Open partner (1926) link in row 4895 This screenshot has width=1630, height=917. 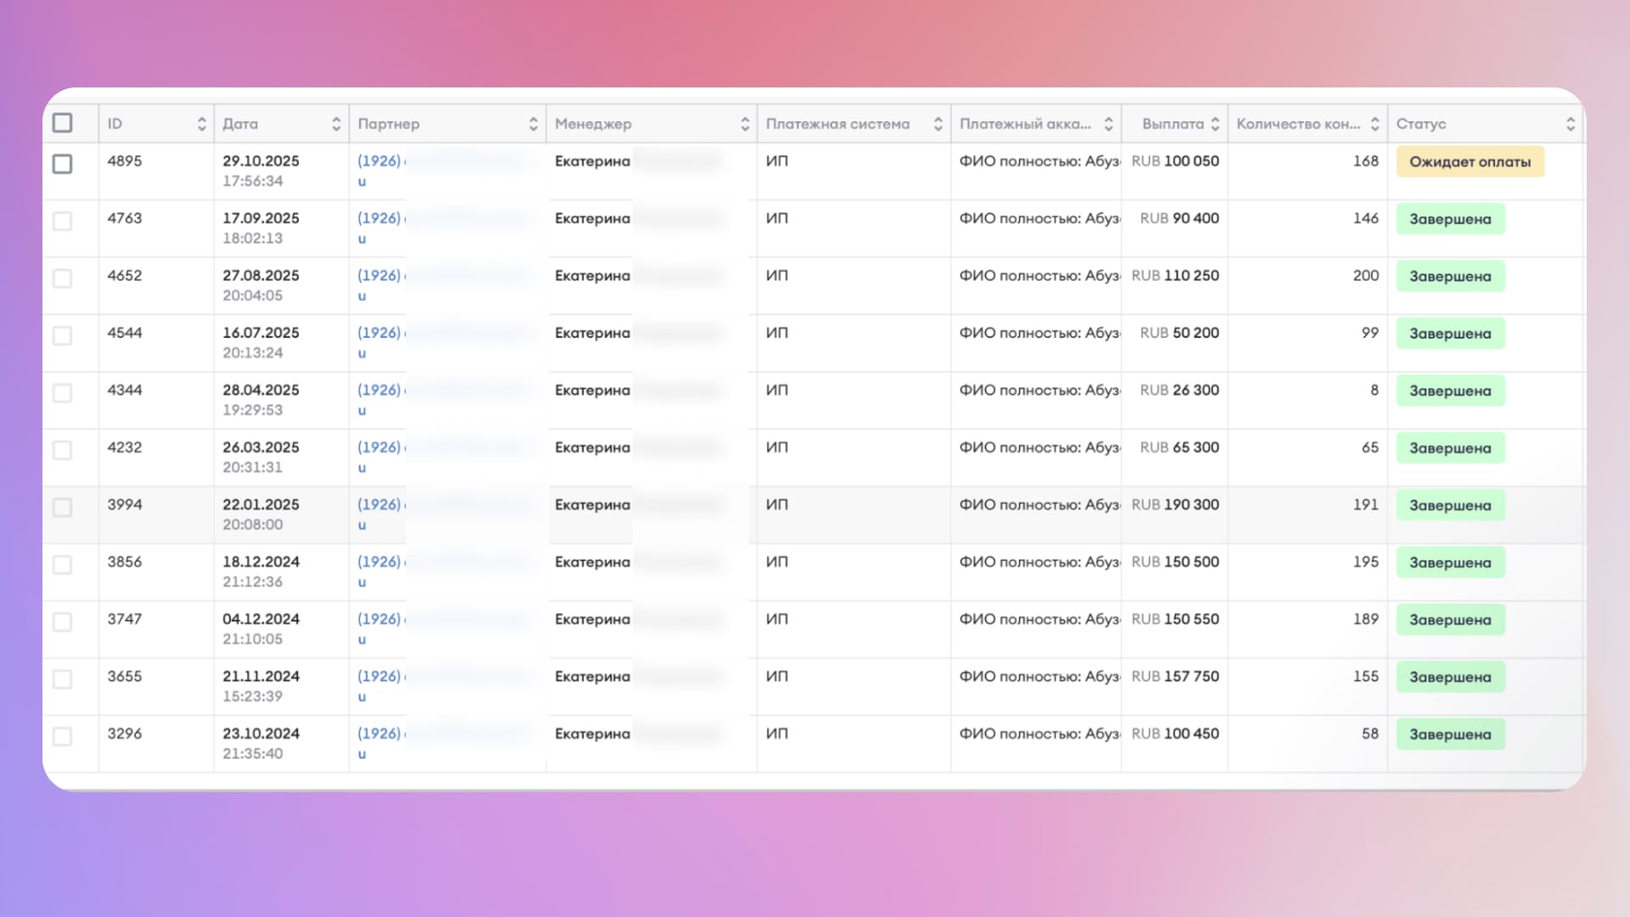pyautogui.click(x=379, y=160)
